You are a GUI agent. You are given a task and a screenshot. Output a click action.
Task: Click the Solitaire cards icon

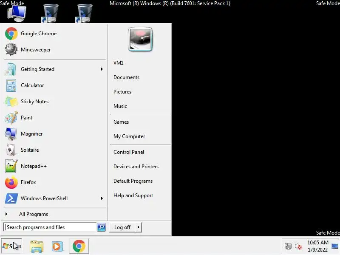11,150
